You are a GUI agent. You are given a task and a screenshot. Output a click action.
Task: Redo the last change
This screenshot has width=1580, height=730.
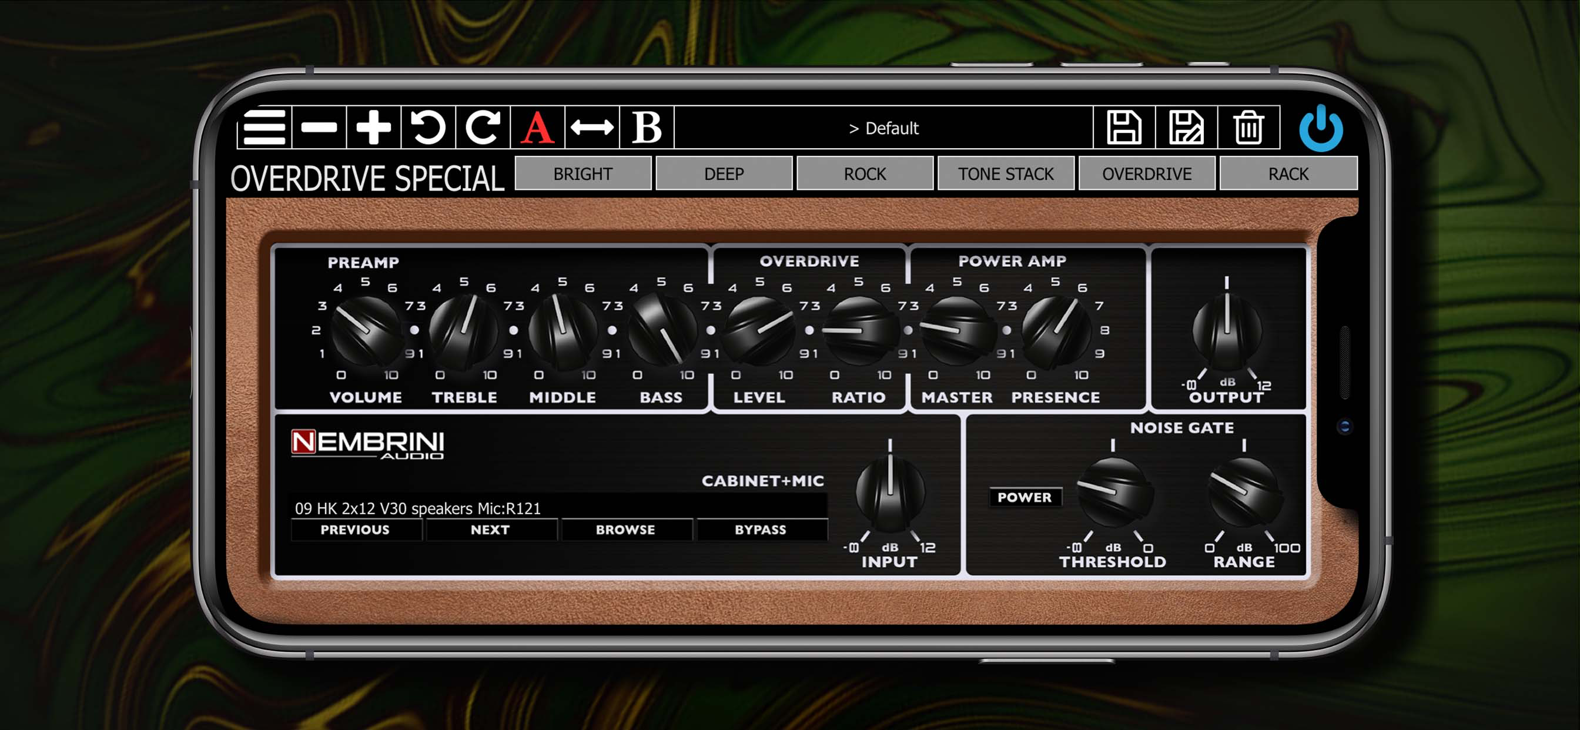click(483, 128)
